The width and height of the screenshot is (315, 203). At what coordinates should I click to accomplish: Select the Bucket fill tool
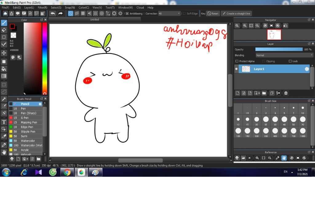click(4, 69)
